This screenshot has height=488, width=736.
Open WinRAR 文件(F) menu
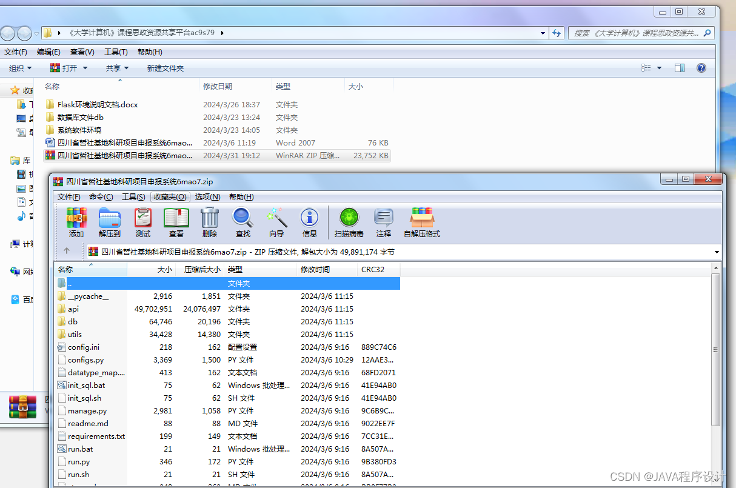69,197
